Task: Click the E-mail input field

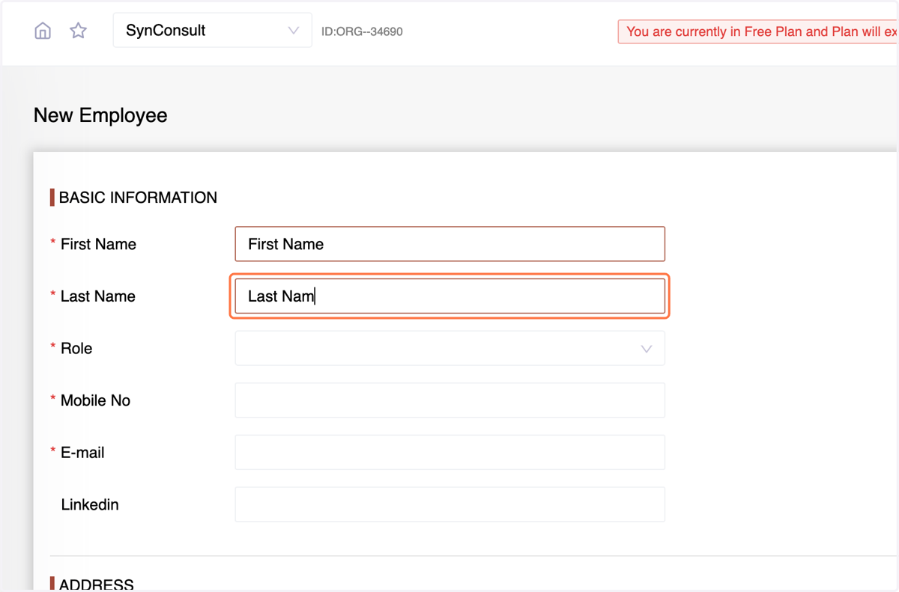Action: coord(449,452)
